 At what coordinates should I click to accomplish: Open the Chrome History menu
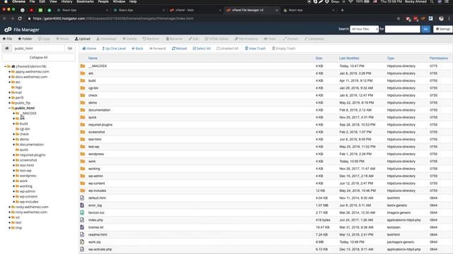(67, 1)
